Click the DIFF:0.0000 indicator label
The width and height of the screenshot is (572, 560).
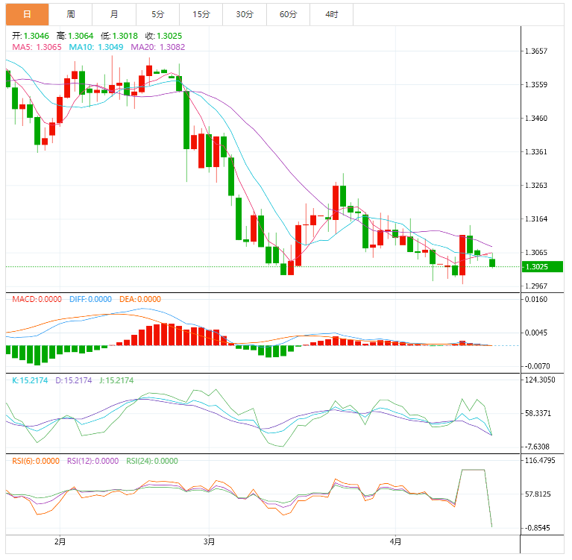click(x=90, y=299)
